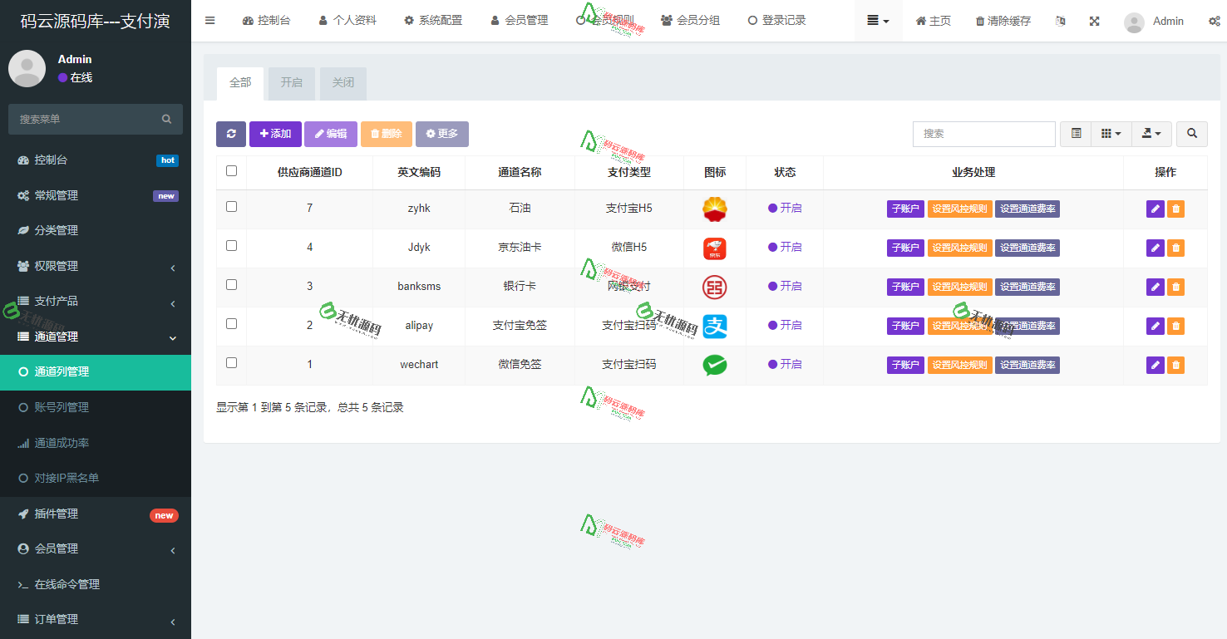Click the search magnifier icon beside search box
This screenshot has height=639, width=1227.
(1191, 134)
